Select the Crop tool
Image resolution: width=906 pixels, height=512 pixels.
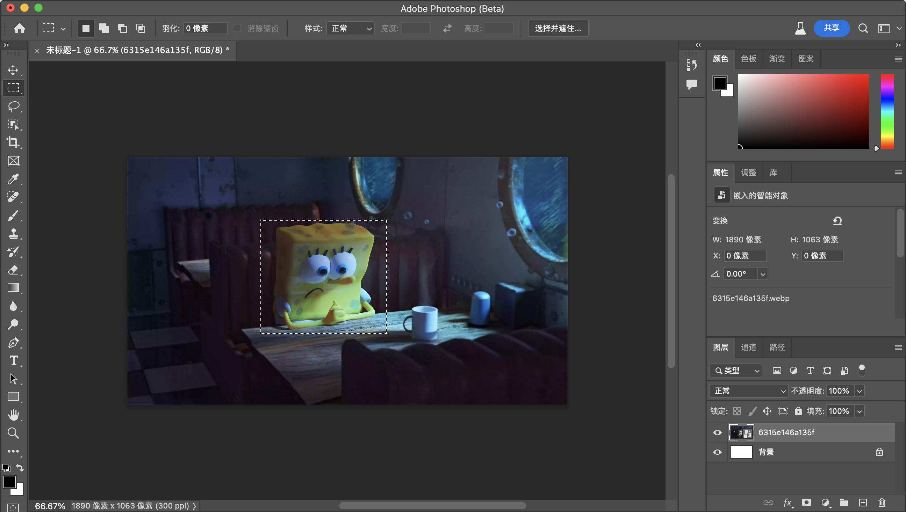13,142
